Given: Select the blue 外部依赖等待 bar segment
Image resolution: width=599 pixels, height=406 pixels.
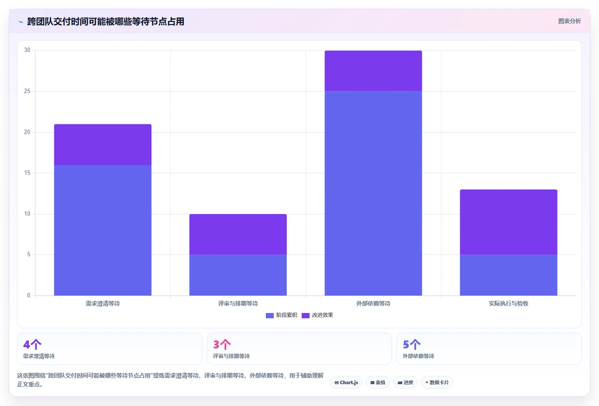Looking at the screenshot, I should (x=373, y=193).
